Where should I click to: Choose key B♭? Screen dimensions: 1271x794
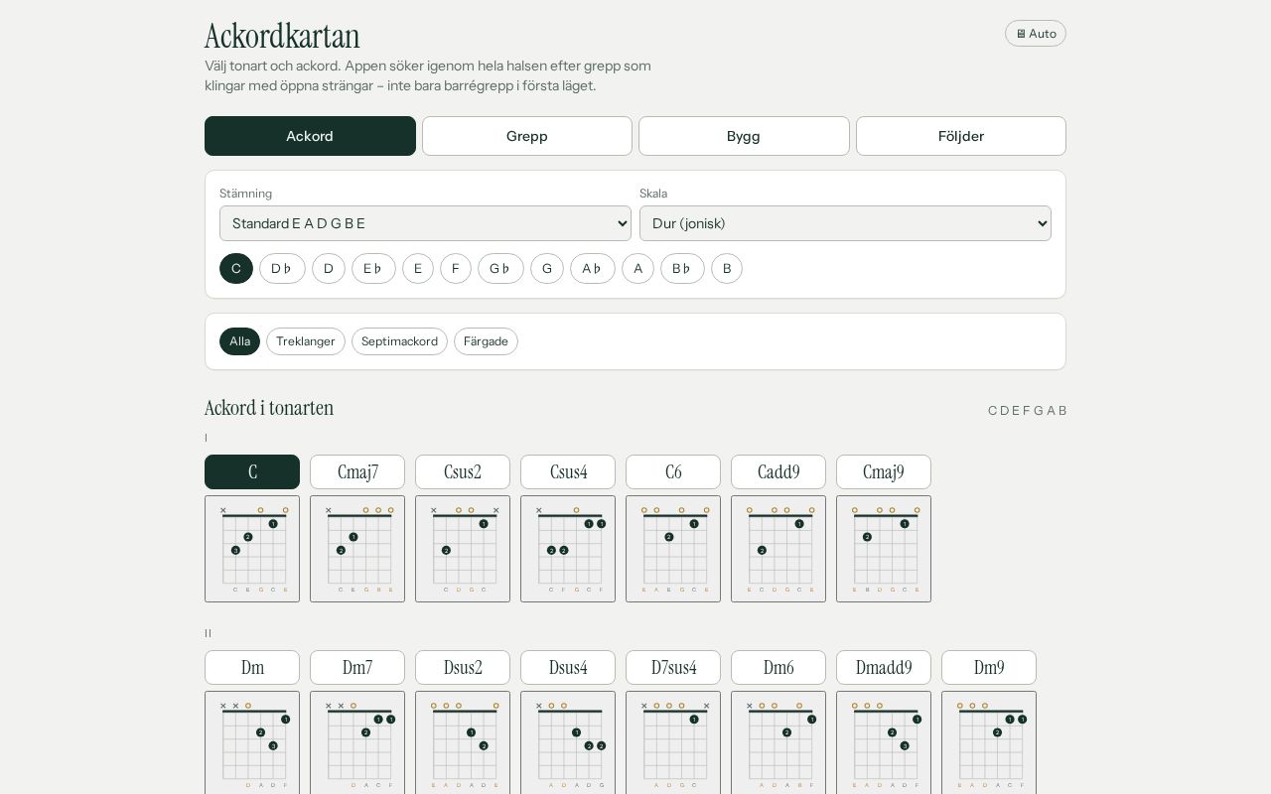[x=682, y=269]
